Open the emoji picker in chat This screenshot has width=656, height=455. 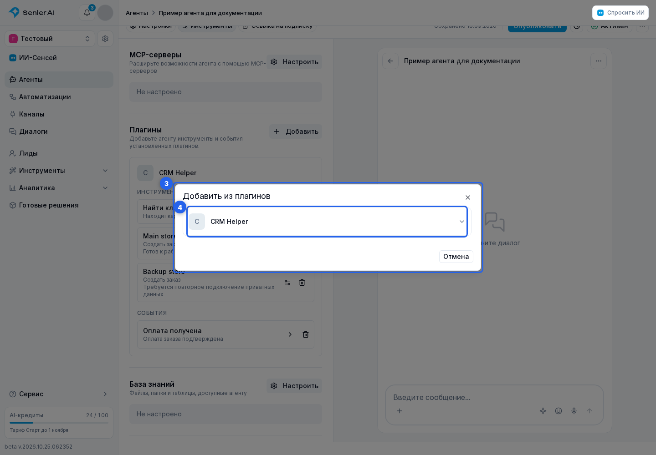[x=559, y=411]
